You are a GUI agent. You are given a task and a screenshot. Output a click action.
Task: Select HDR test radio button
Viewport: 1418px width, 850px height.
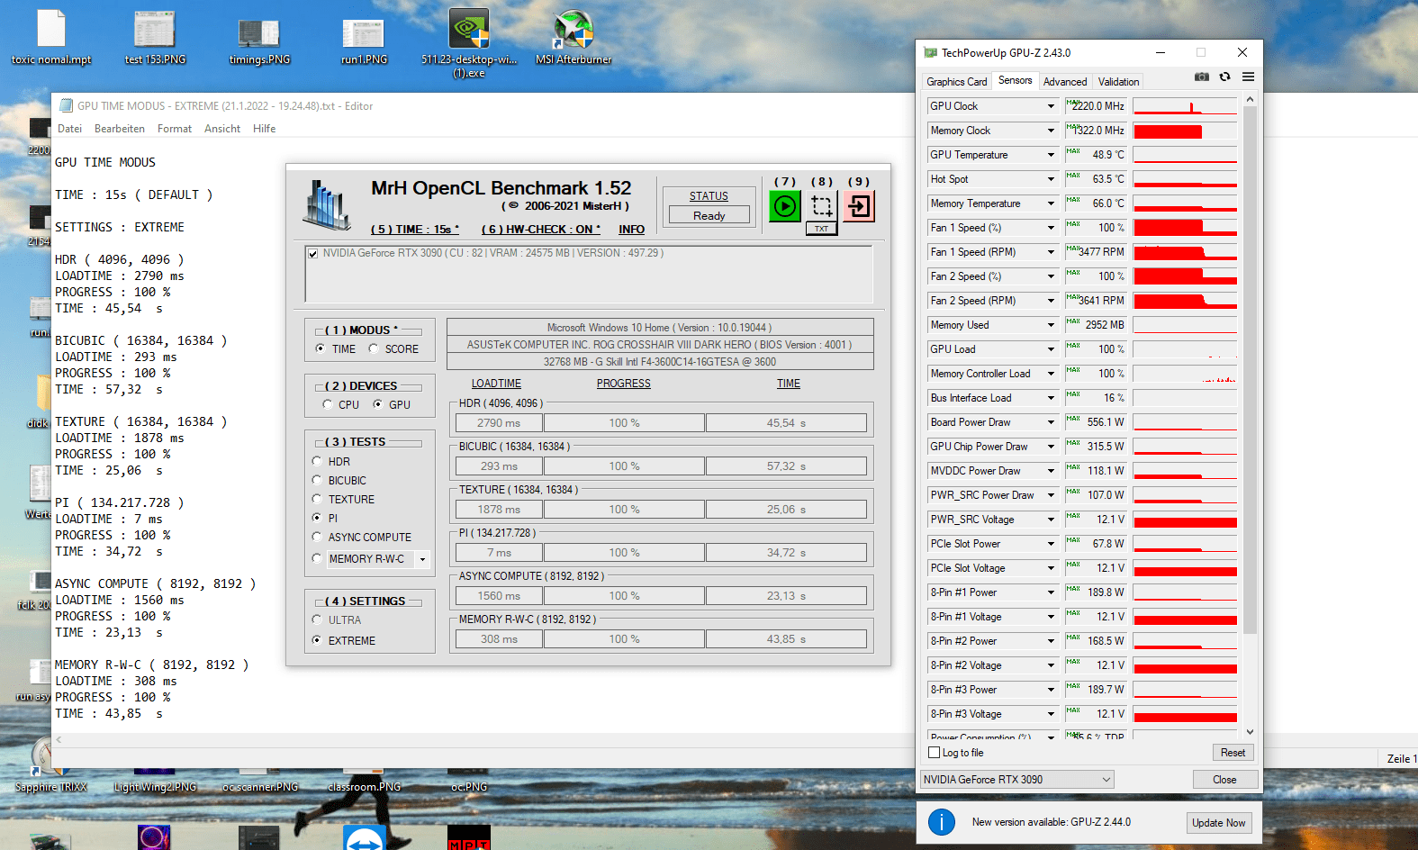tap(317, 461)
